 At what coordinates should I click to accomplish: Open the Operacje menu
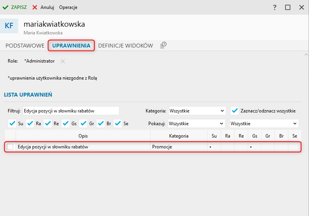(68, 7)
